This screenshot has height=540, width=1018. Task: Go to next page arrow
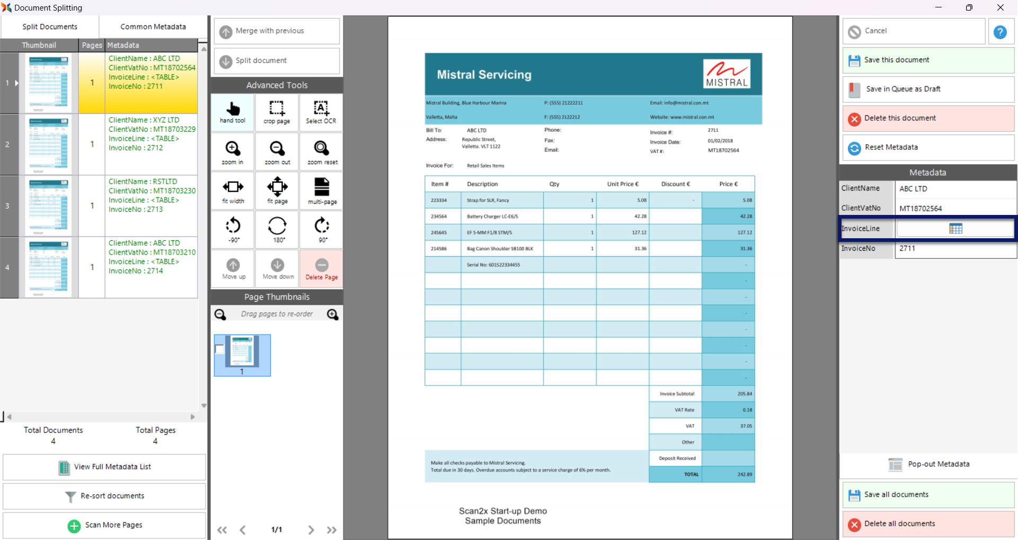[x=311, y=530]
